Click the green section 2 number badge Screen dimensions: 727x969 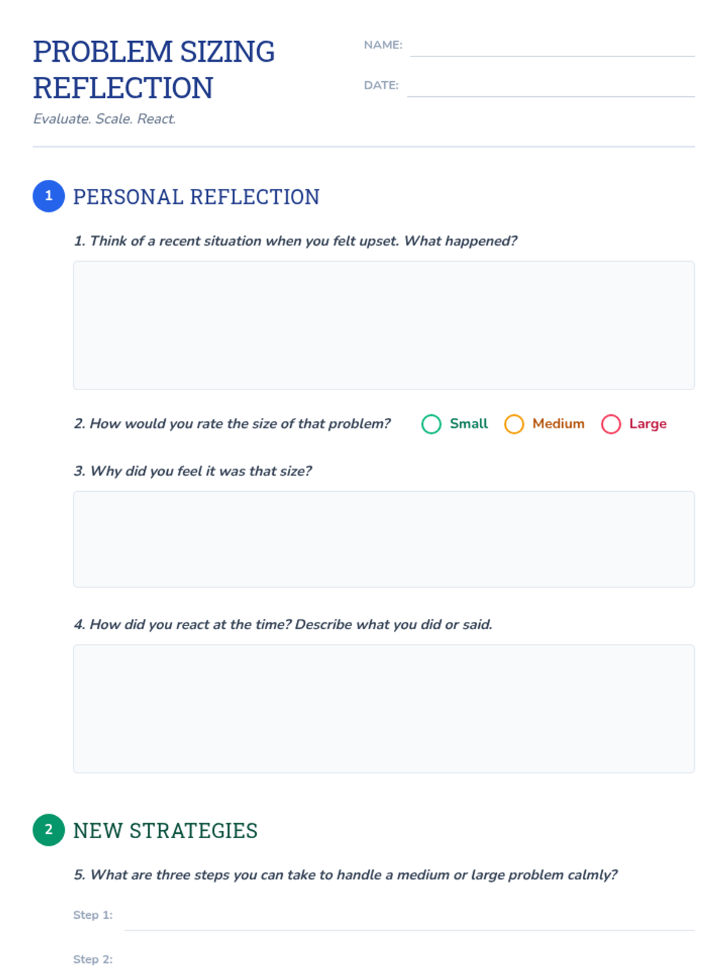[x=48, y=830]
